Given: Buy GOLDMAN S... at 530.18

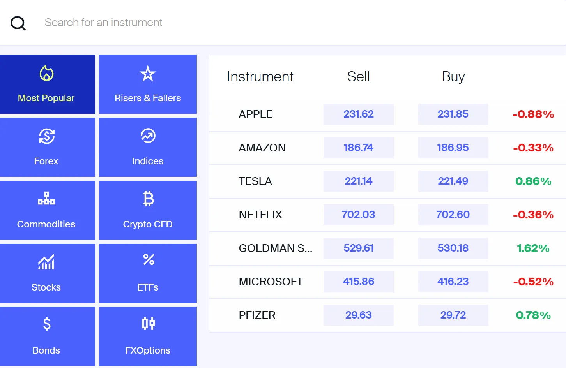Looking at the screenshot, I should pyautogui.click(x=453, y=248).
